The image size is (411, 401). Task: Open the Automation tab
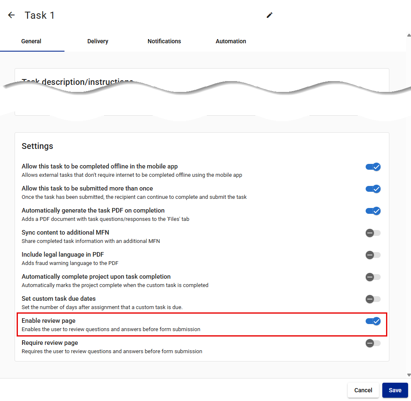[230, 41]
